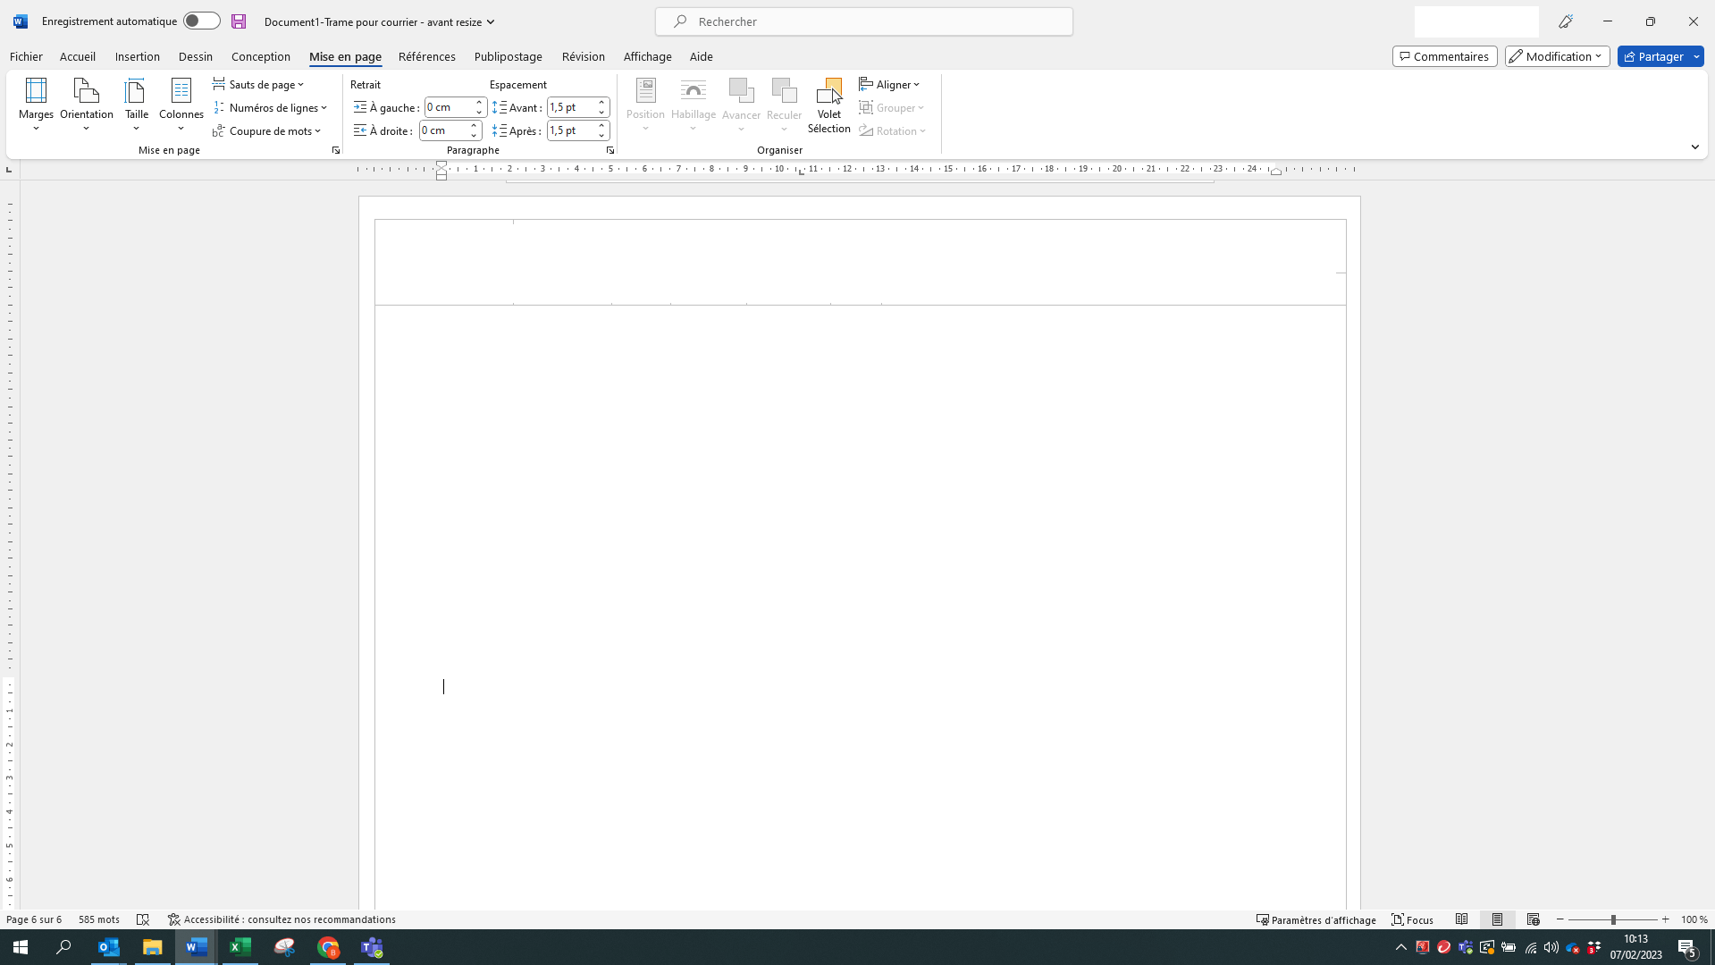This screenshot has width=1715, height=965.
Task: Open the Marges margins menu
Action: [36, 105]
